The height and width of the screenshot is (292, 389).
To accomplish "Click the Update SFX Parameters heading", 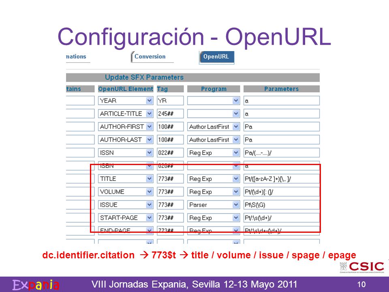I will [144, 77].
